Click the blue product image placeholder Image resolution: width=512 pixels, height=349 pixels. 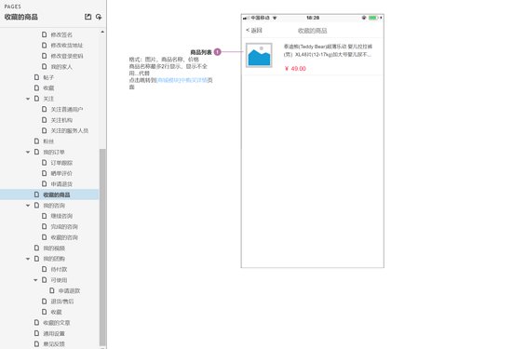click(x=259, y=55)
